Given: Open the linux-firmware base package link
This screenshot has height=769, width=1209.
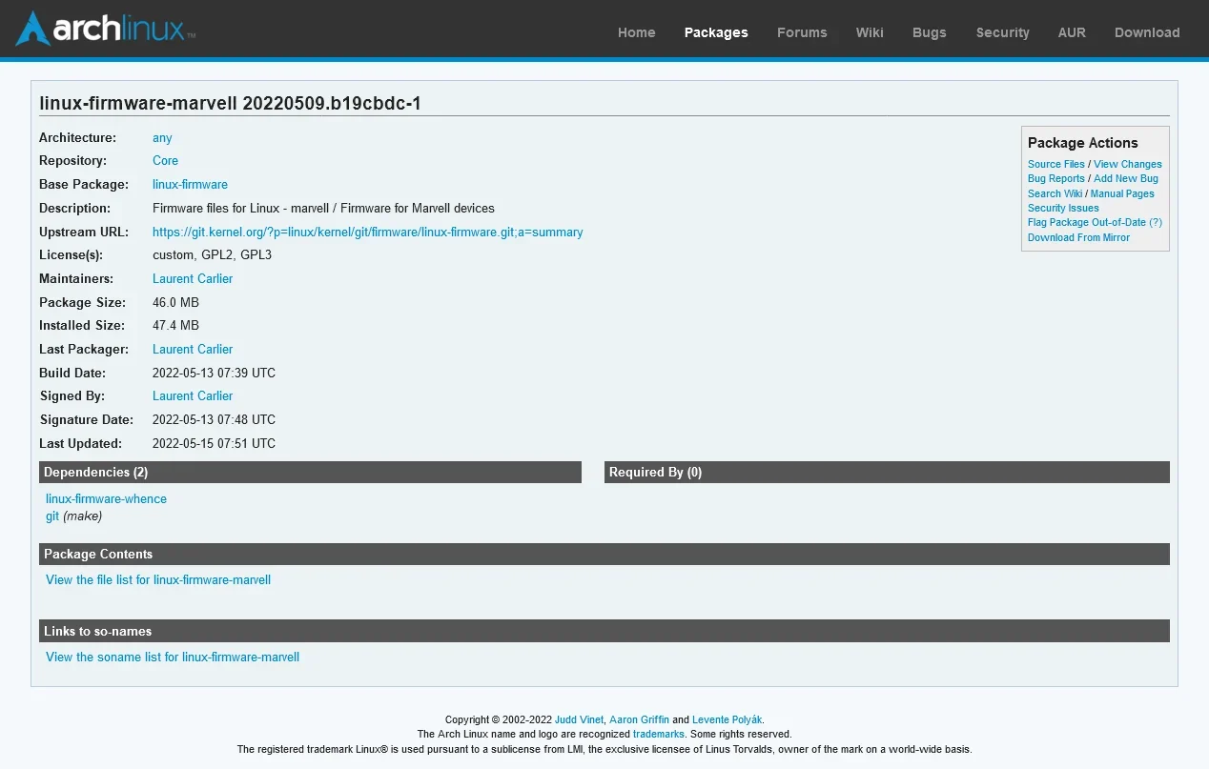Looking at the screenshot, I should click(190, 185).
